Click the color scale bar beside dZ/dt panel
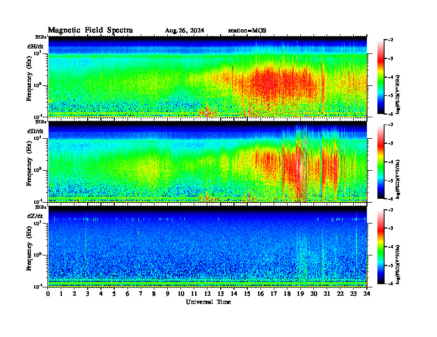 [x=380, y=247]
